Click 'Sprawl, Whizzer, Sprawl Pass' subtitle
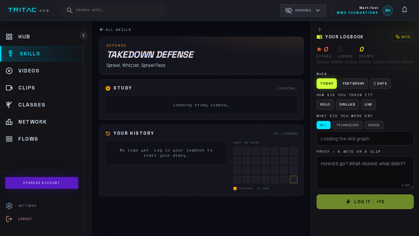 (x=136, y=65)
